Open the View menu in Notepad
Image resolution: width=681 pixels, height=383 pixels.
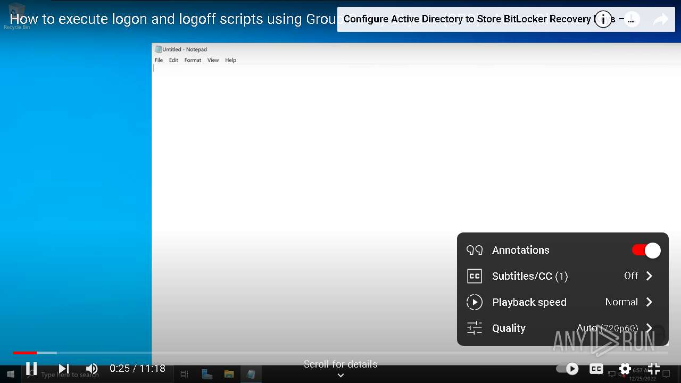(x=213, y=60)
